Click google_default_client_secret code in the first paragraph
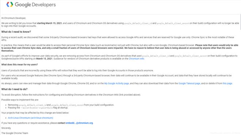The height and width of the screenshot is (135, 241). click(173, 23)
